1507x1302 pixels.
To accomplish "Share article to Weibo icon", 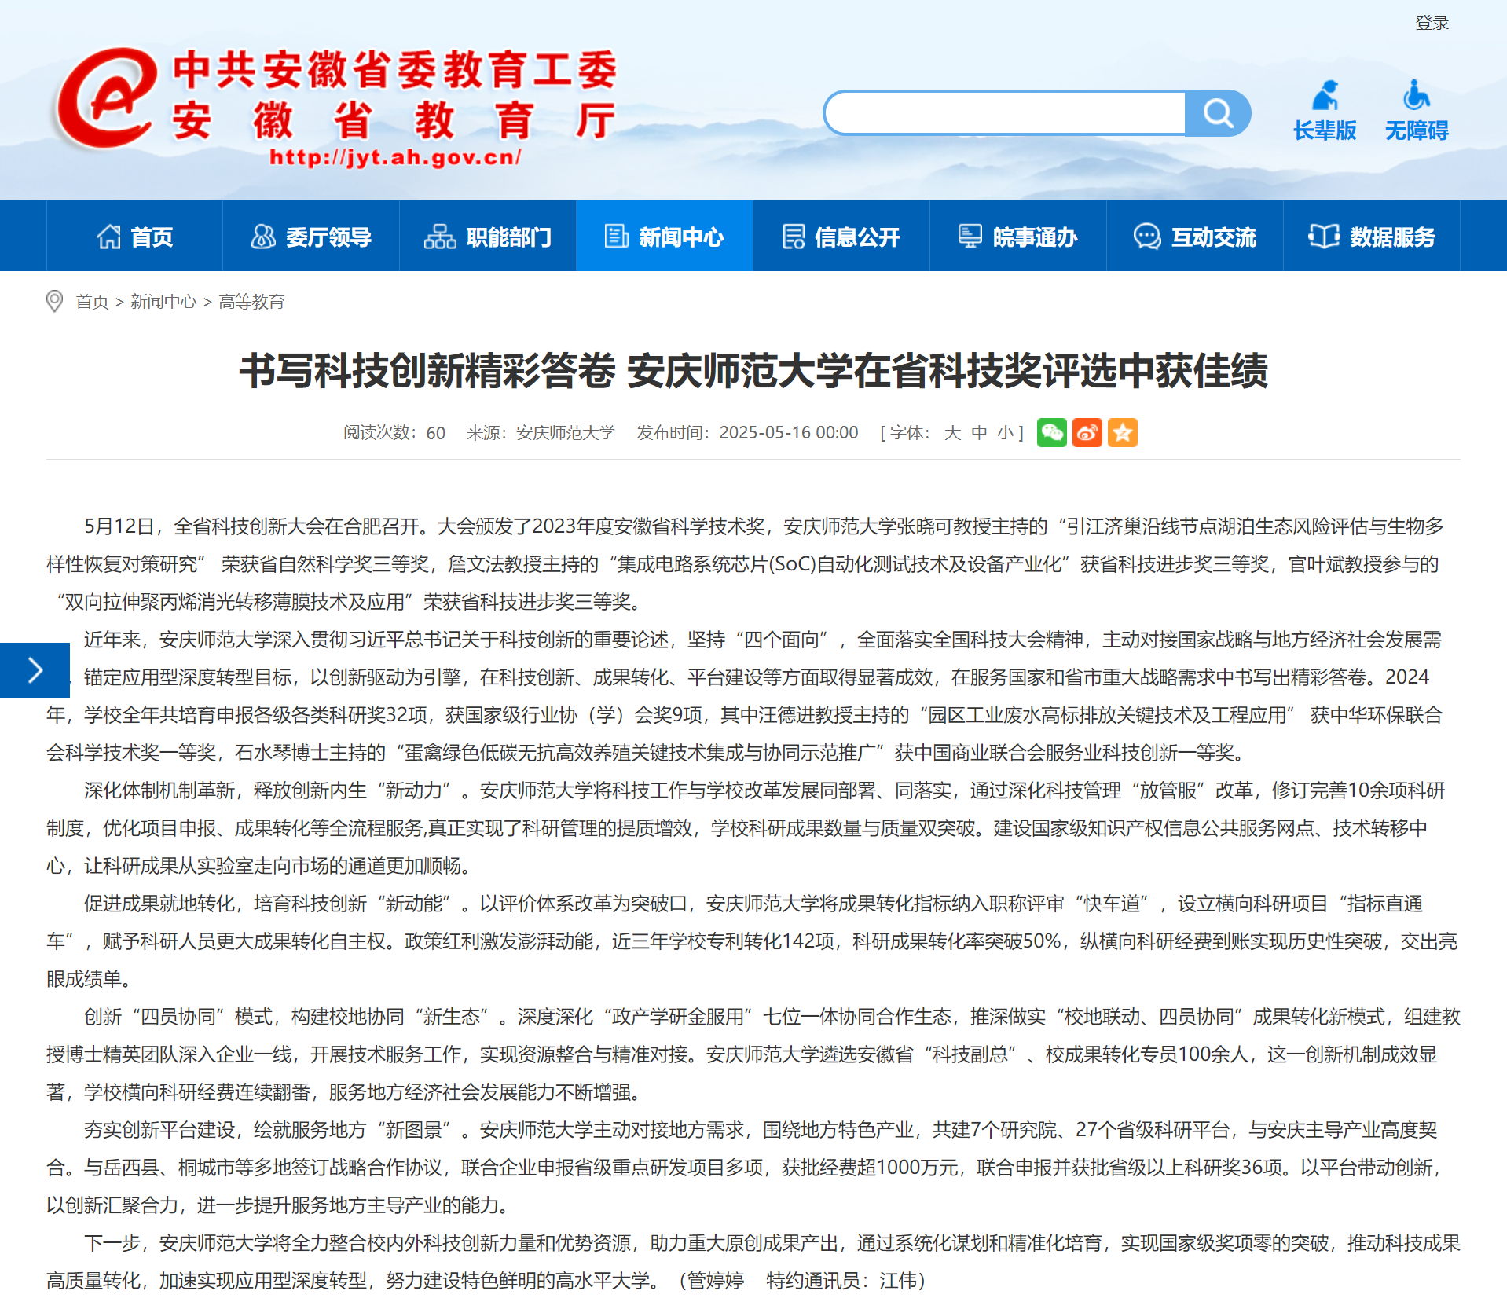I will coord(1087,433).
